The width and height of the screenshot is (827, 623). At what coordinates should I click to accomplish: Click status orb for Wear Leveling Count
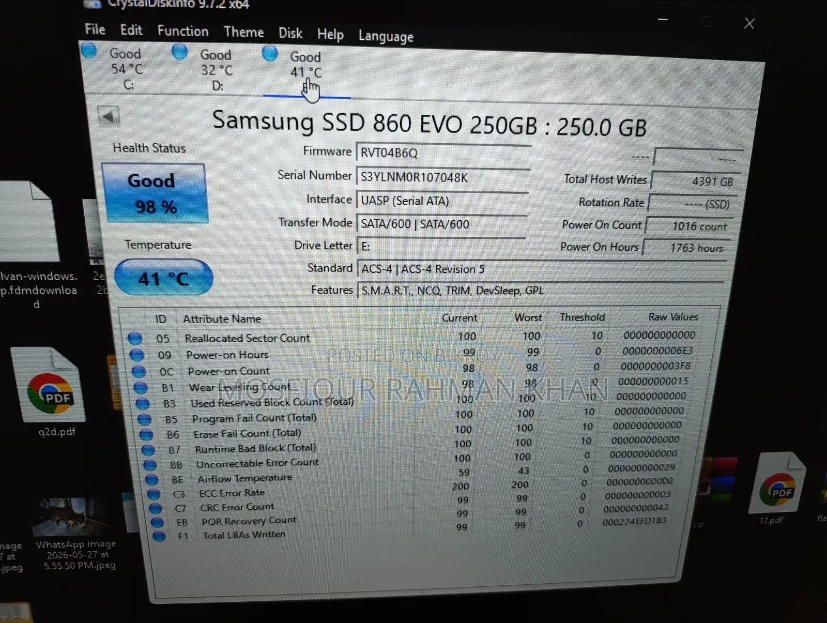coord(141,387)
